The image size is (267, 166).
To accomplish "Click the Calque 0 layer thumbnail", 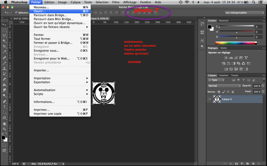I will pyautogui.click(x=217, y=99).
